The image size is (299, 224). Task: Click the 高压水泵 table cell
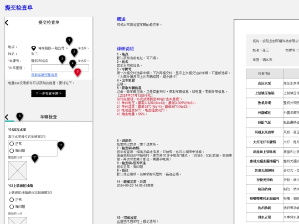coord(265,83)
